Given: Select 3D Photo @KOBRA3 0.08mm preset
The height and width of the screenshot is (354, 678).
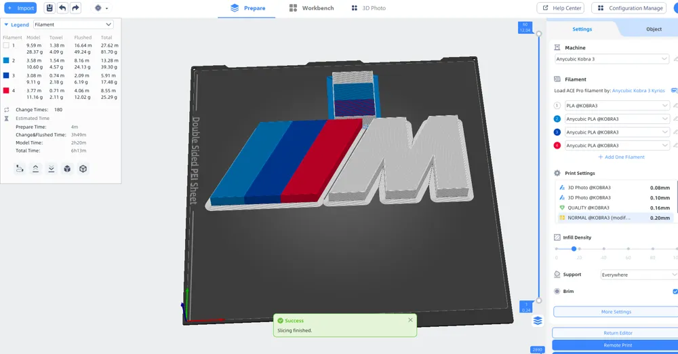Looking at the screenshot, I should pyautogui.click(x=616, y=188).
